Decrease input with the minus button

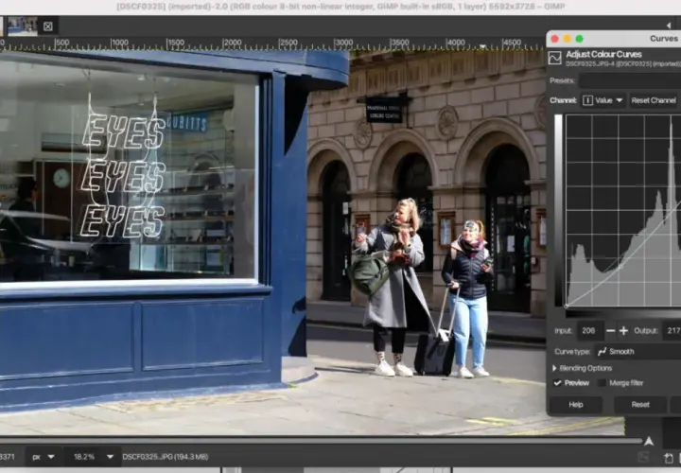click(610, 331)
